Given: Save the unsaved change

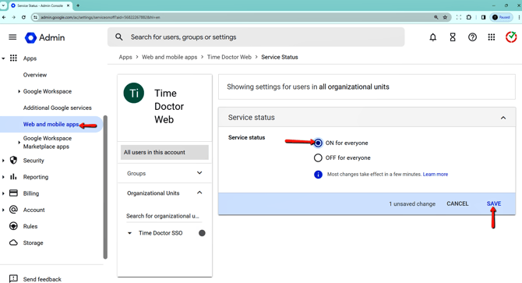Looking at the screenshot, I should [494, 203].
